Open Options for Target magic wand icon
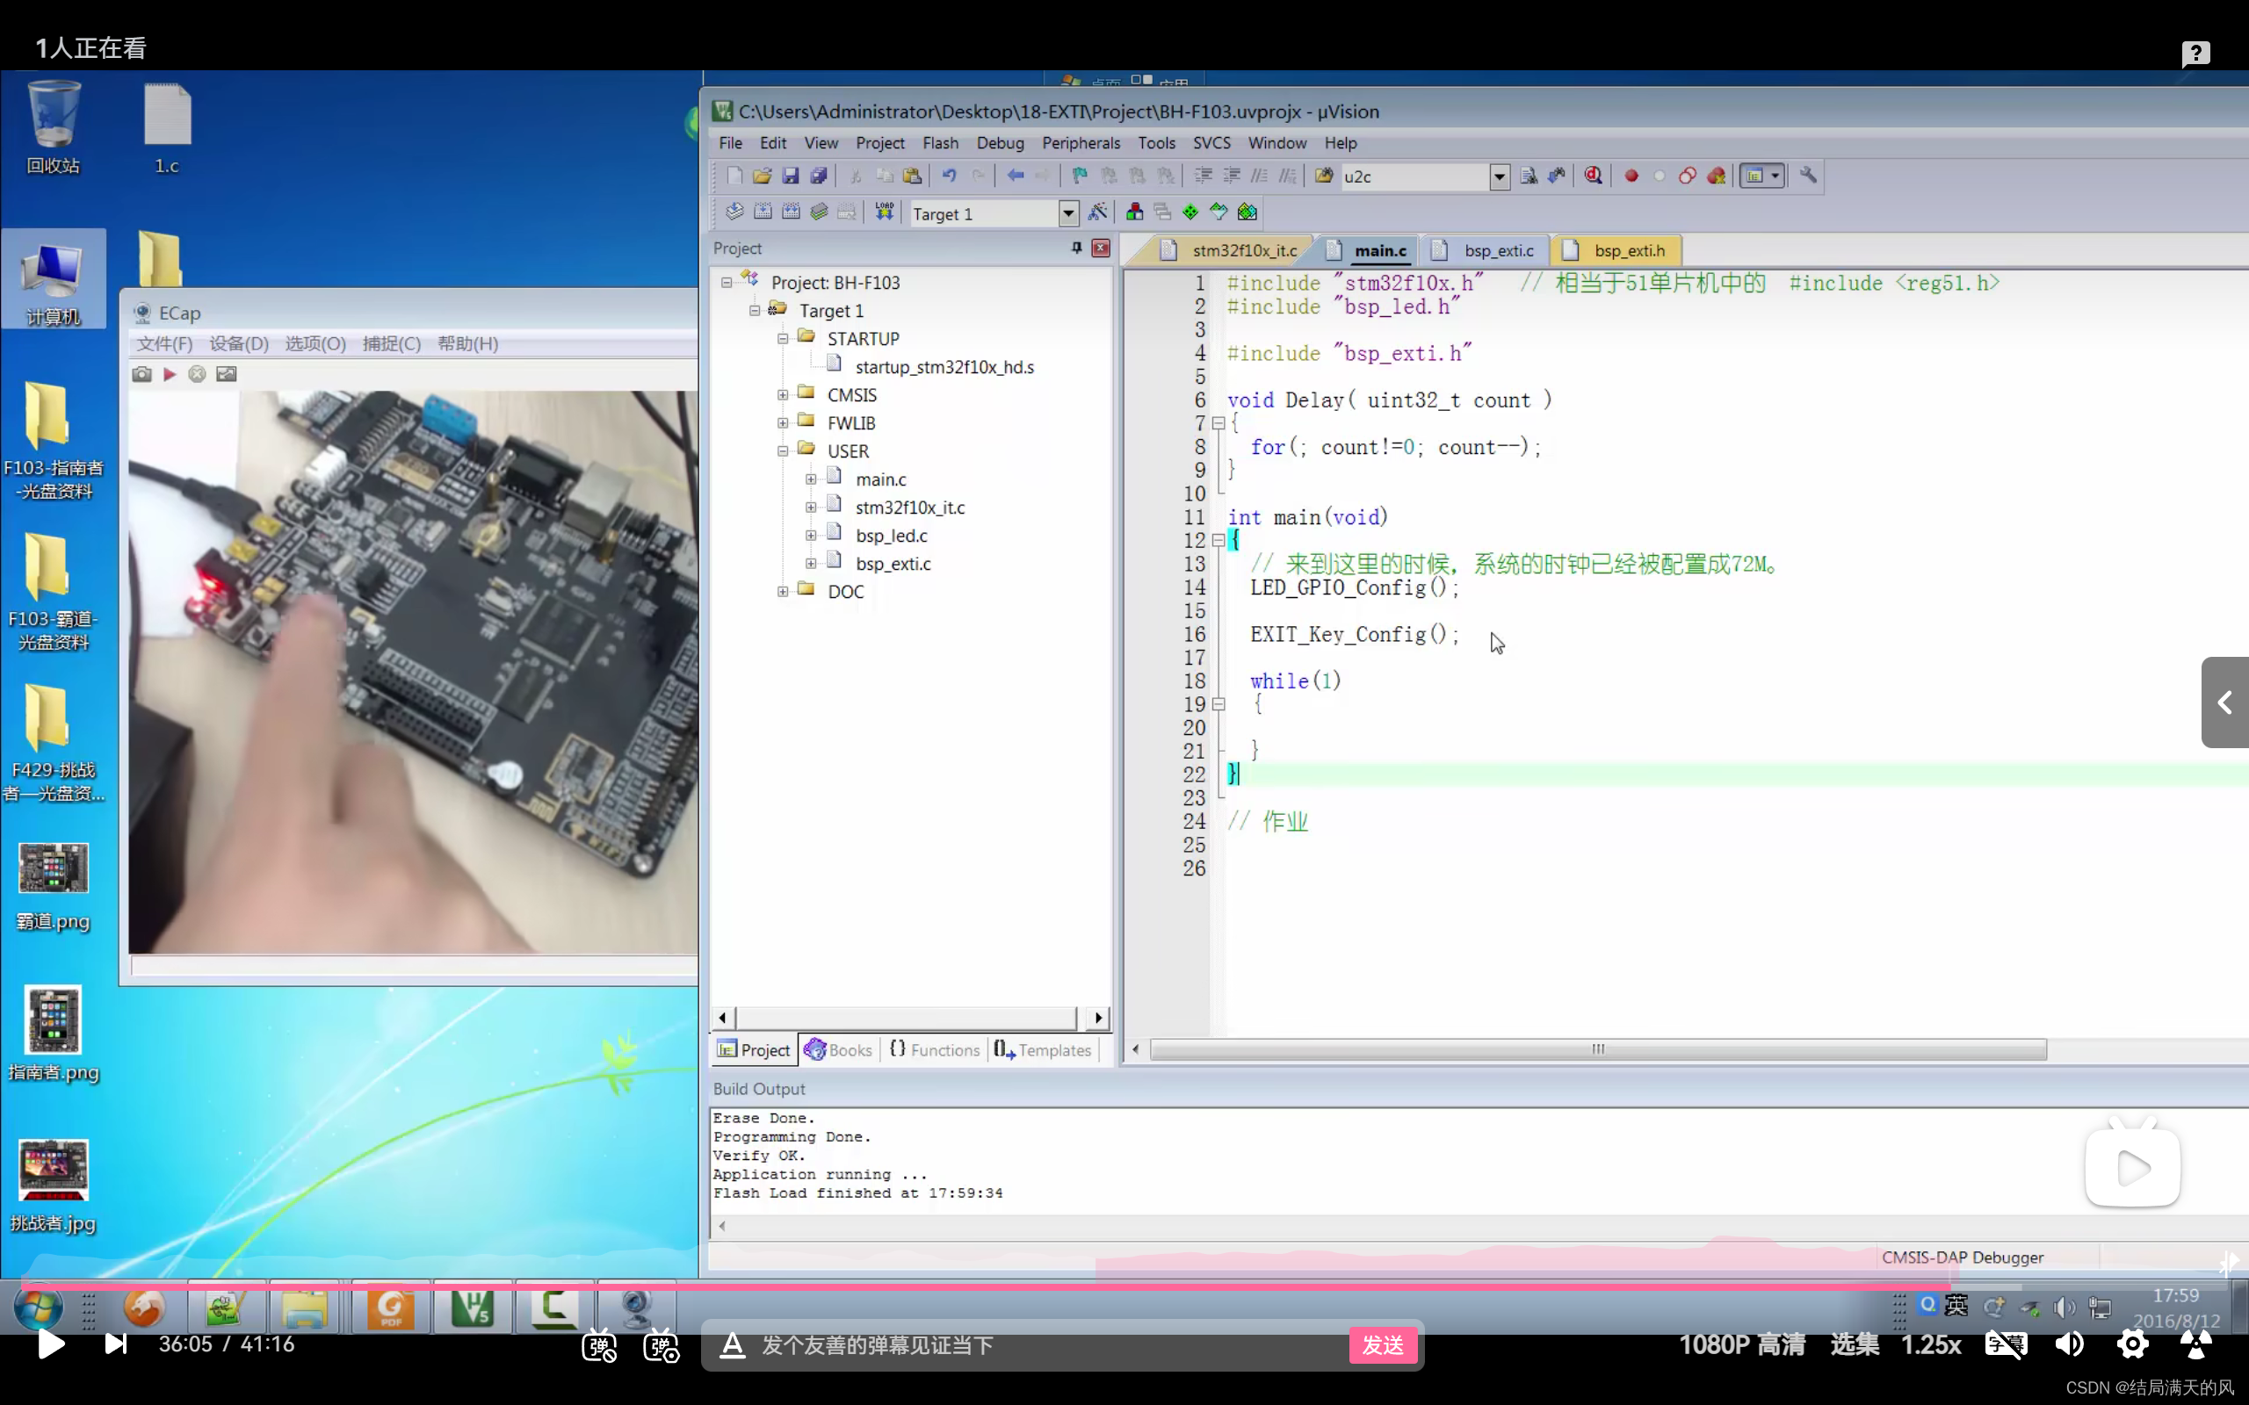The height and width of the screenshot is (1405, 2249). point(1097,212)
